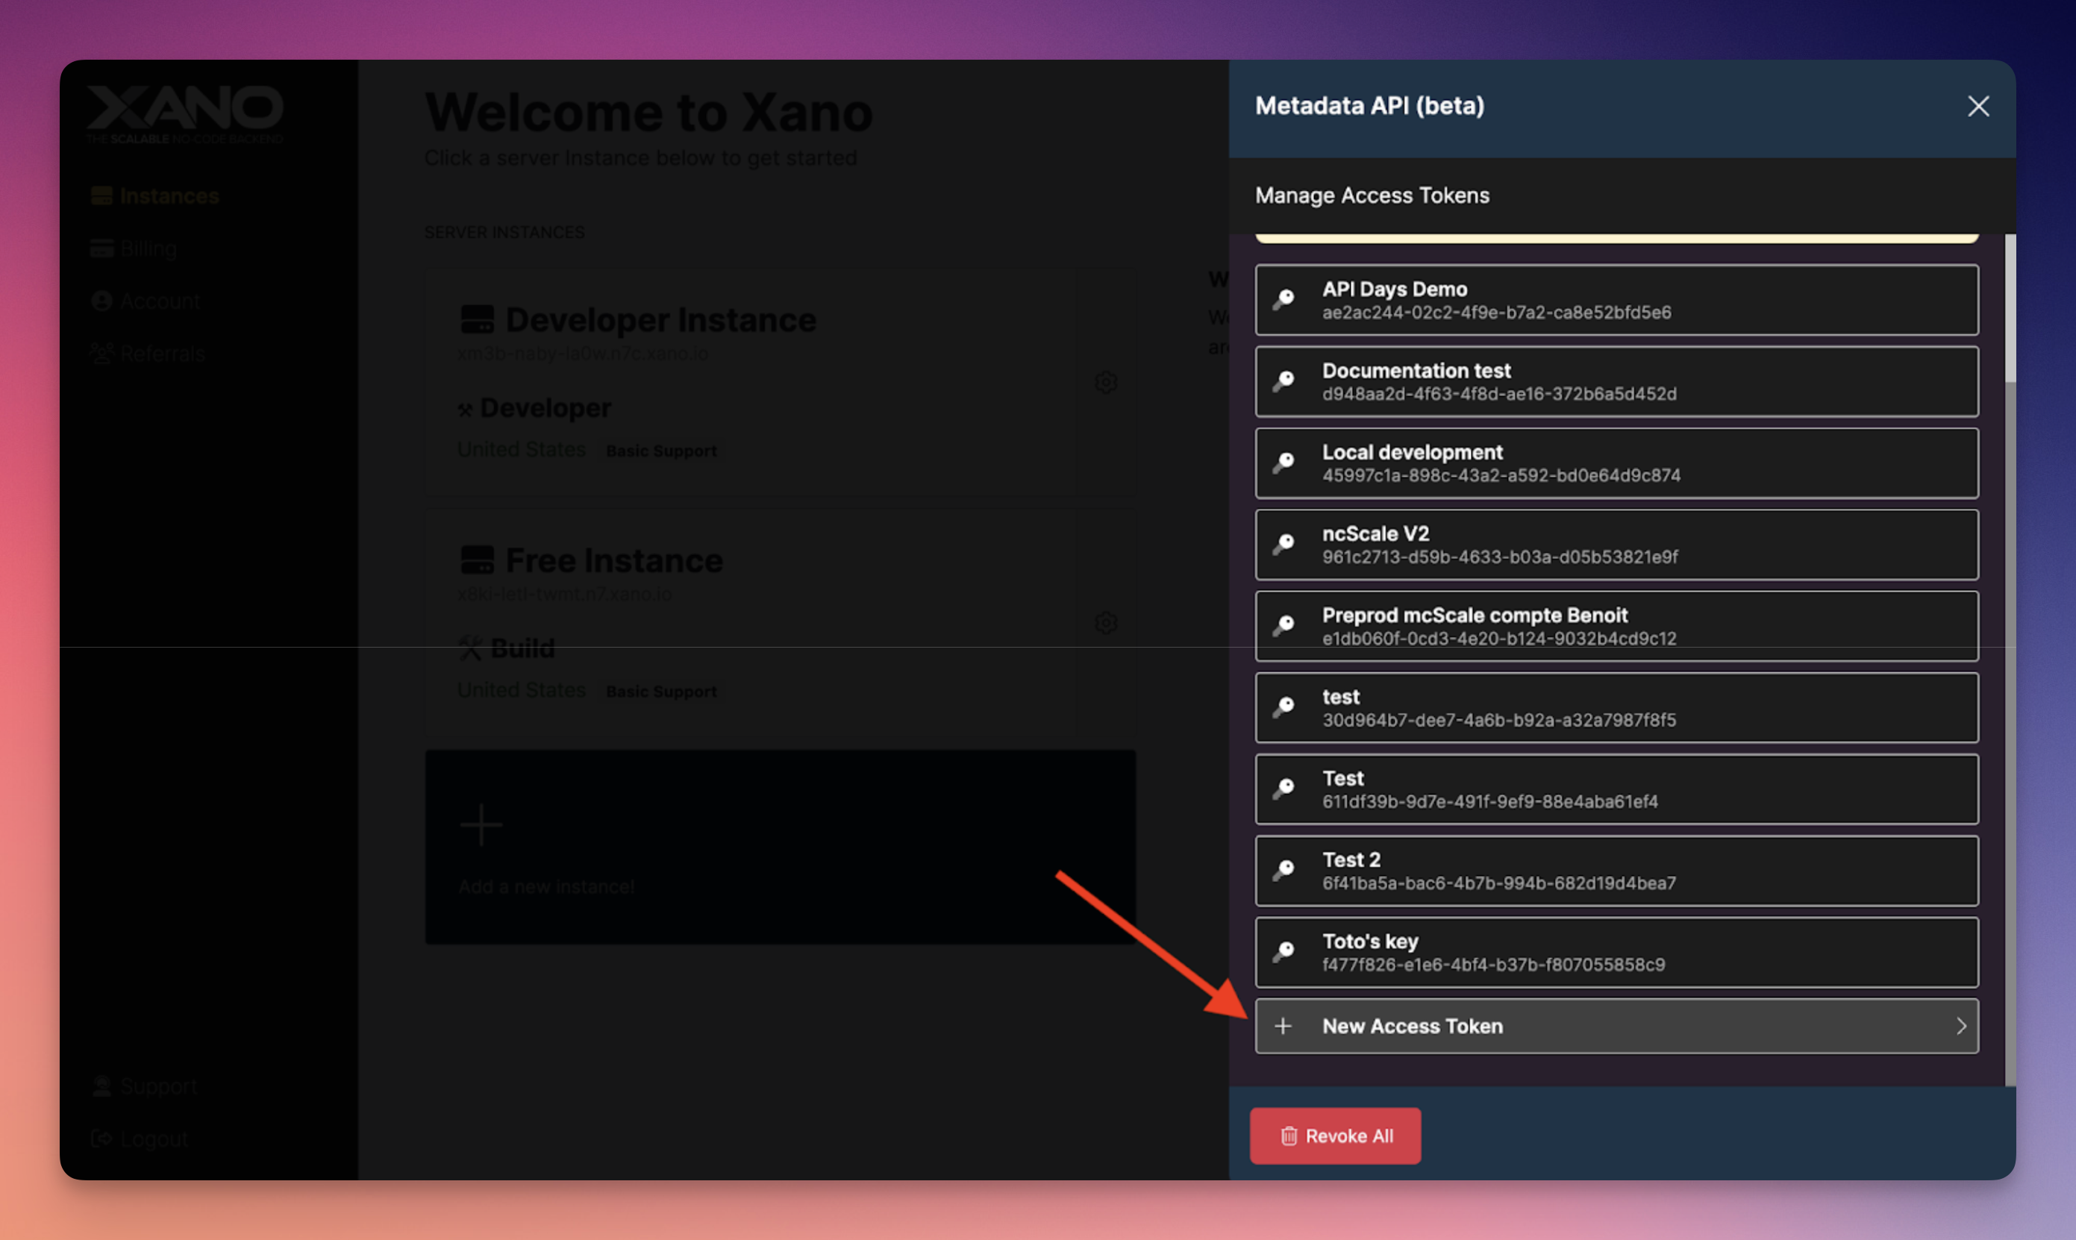The height and width of the screenshot is (1240, 2076).
Task: Click the token ID f477f826-e1e6-4bf4-b37b-f807055858c9
Action: 1493,964
